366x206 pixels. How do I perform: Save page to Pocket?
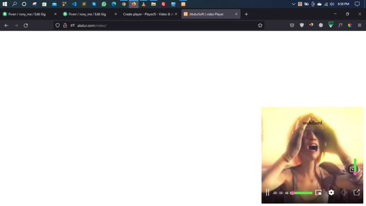pyautogui.click(x=292, y=25)
